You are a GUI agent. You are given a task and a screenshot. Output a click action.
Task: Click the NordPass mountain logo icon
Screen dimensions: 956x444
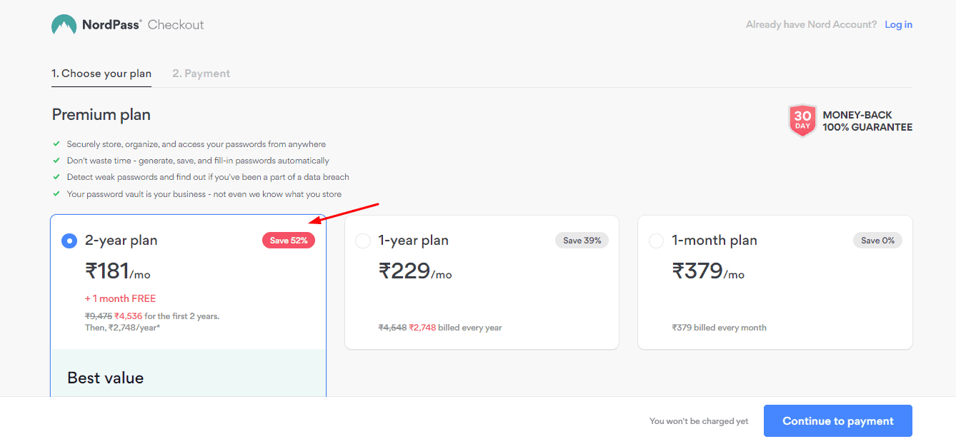point(64,25)
